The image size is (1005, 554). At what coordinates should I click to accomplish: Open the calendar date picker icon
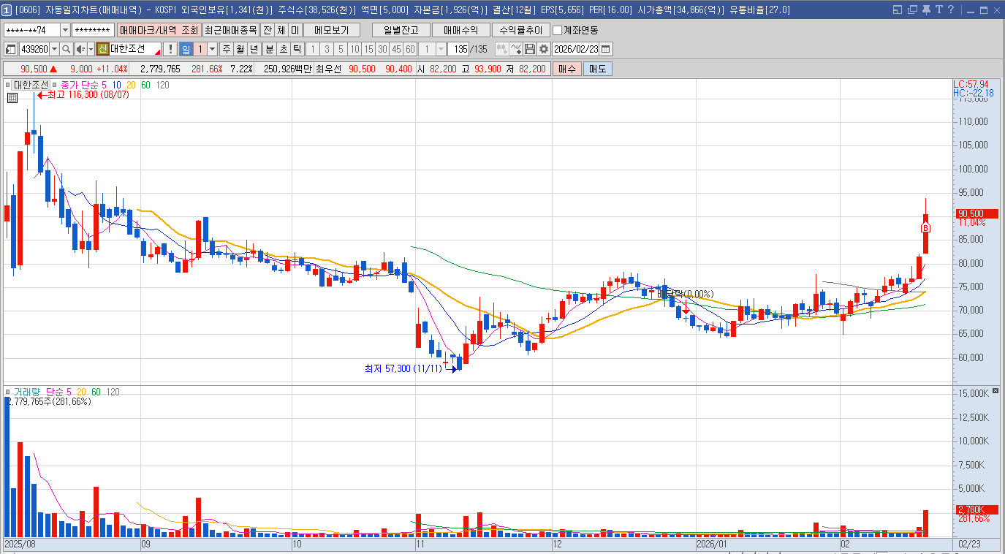[x=605, y=49]
